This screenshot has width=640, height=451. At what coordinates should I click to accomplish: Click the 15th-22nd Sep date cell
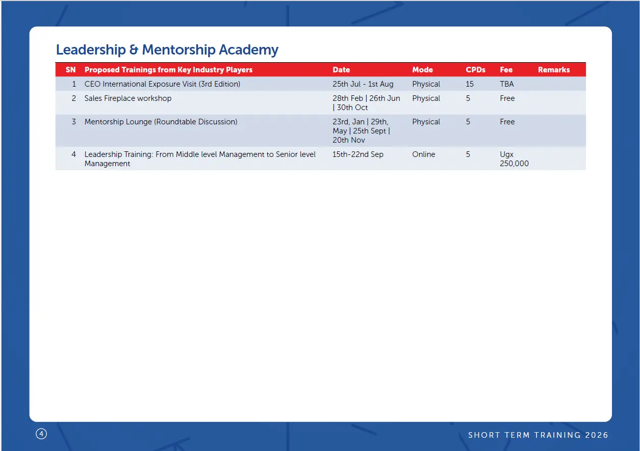(x=357, y=154)
